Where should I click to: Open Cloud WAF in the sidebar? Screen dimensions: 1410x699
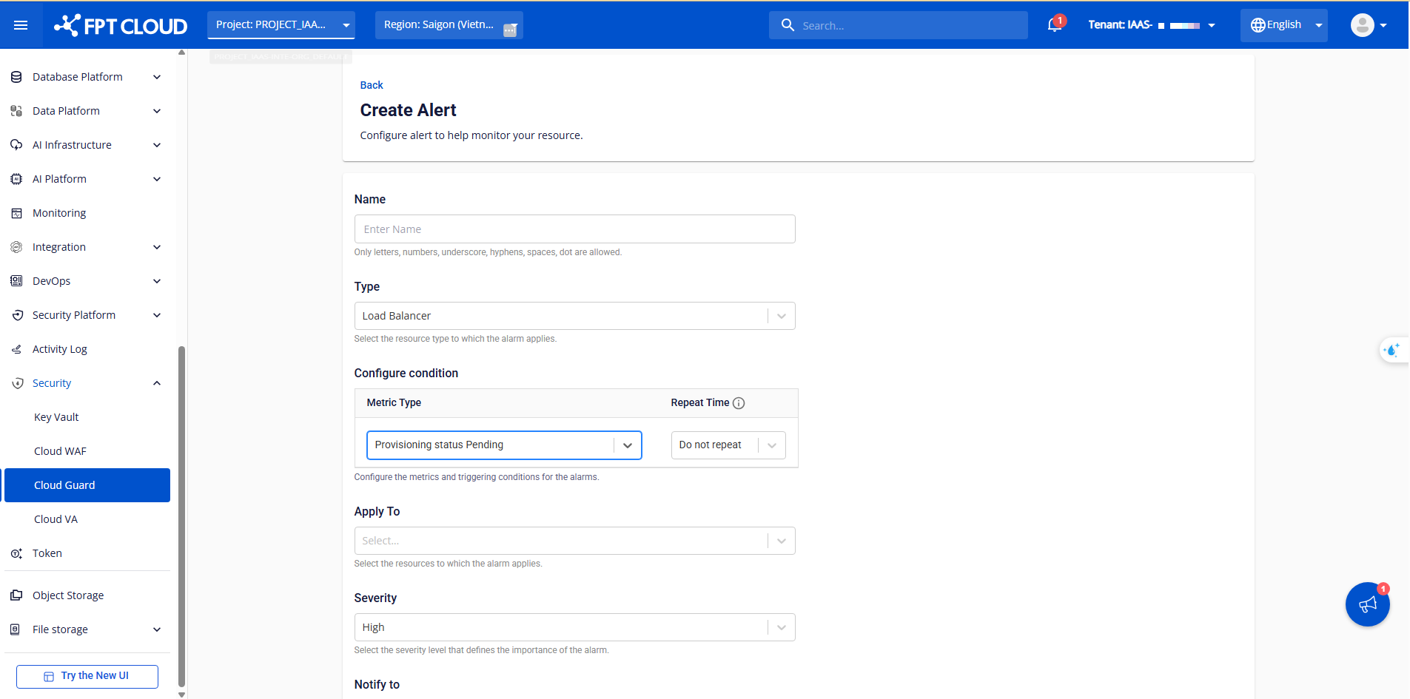tap(60, 451)
